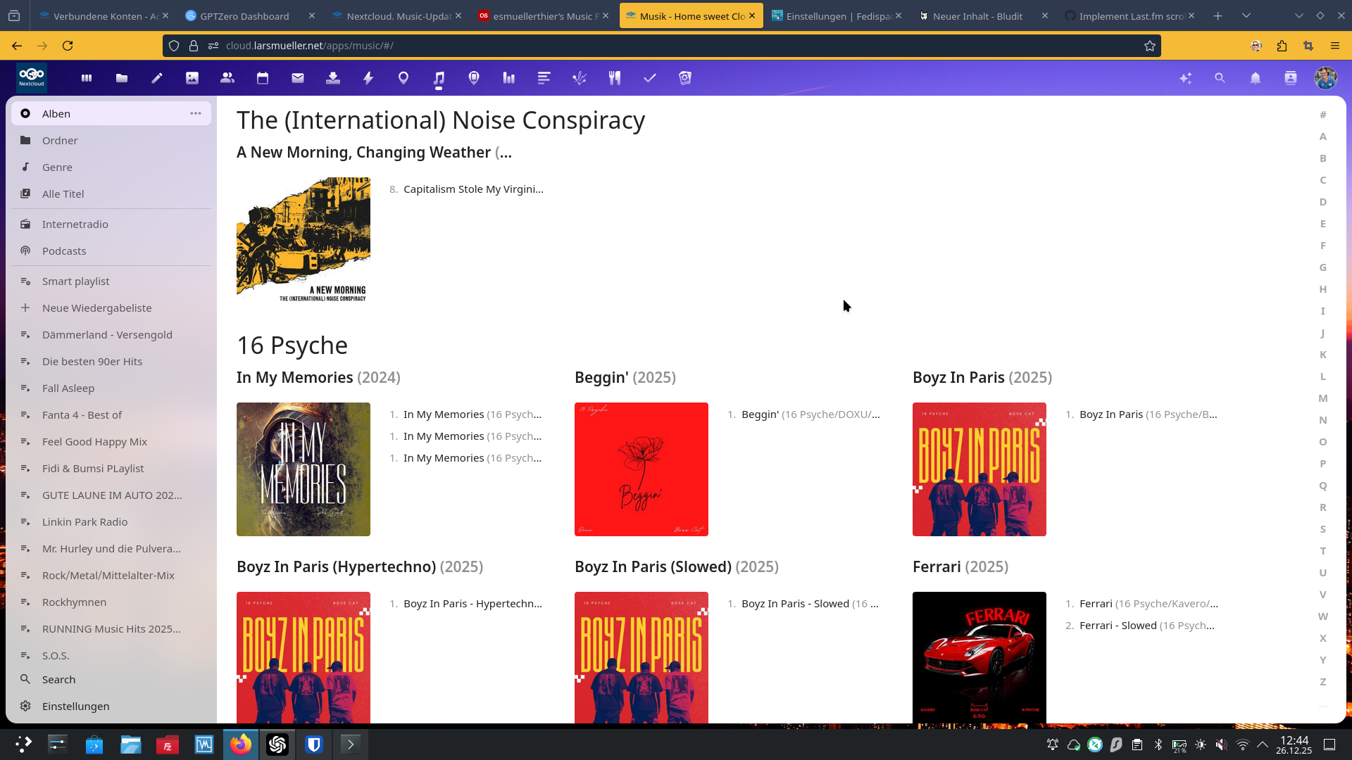The image size is (1352, 760).
Task: Open the Genre view in the sidebar
Action: coord(57,167)
